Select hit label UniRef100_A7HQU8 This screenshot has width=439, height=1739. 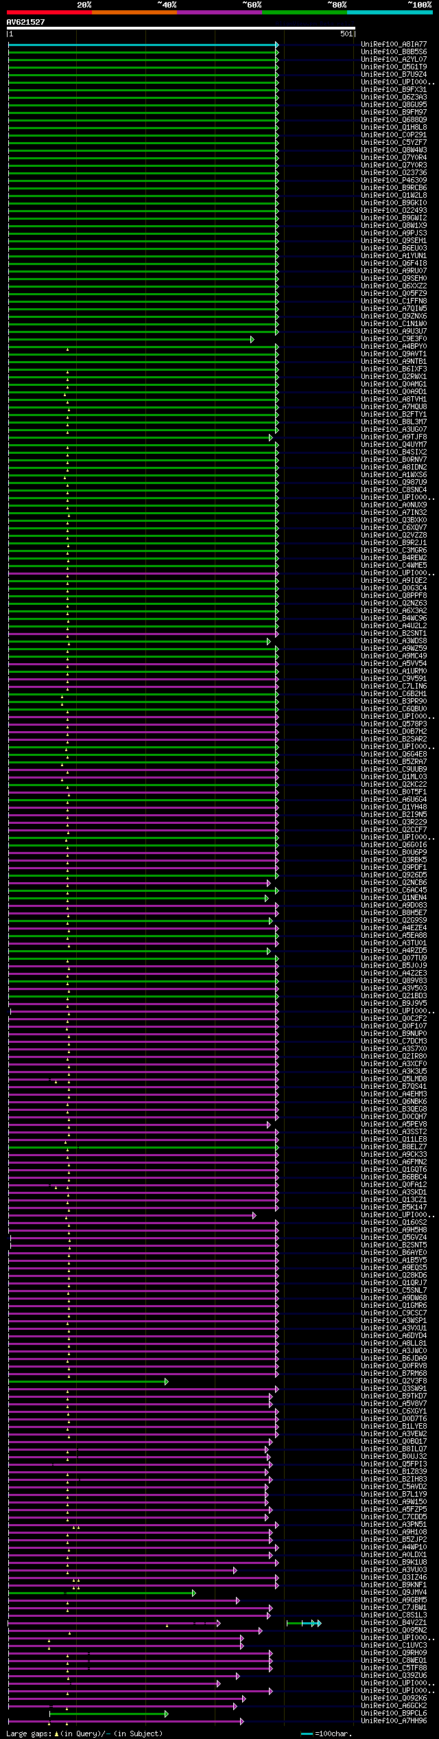(x=394, y=407)
